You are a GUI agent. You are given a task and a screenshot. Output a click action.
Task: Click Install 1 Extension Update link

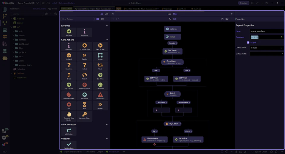coord(63,3)
